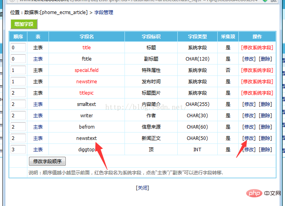Click 主表 link in the smalltext row
This screenshot has height=206, width=285.
tap(38, 104)
